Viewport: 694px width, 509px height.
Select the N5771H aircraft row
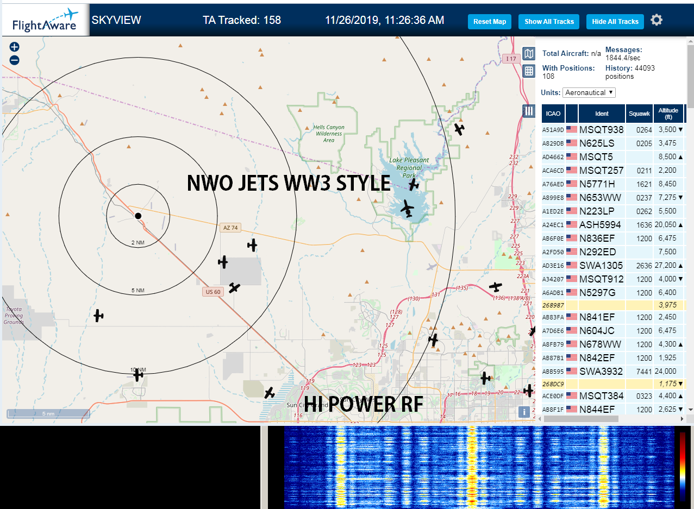[613, 184]
